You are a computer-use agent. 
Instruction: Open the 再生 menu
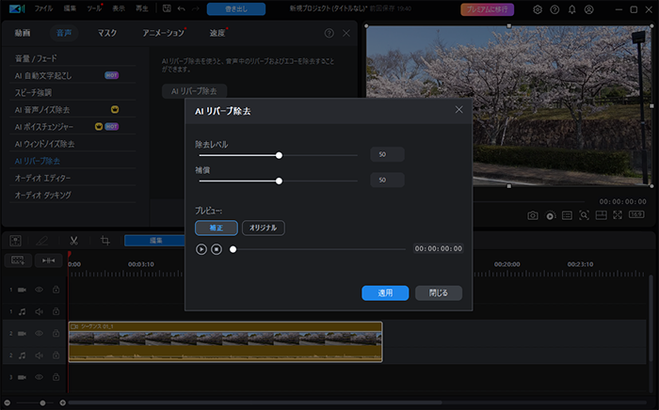142,8
